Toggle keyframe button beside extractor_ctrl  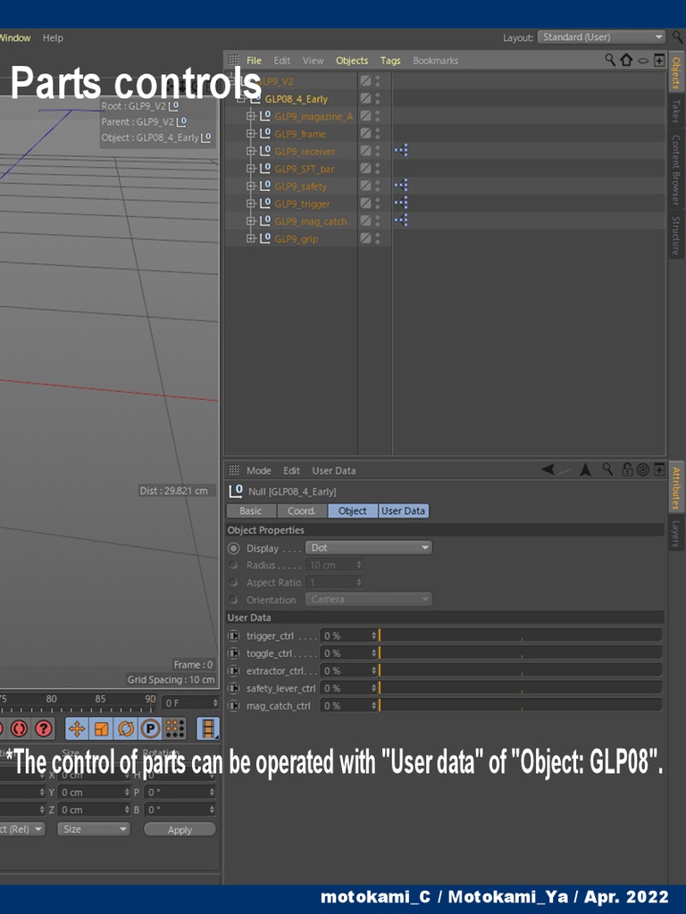[x=233, y=671]
